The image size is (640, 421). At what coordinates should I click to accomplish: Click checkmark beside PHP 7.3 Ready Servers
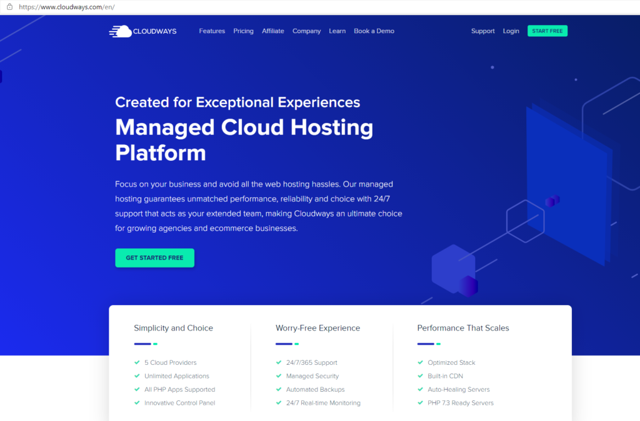(421, 403)
